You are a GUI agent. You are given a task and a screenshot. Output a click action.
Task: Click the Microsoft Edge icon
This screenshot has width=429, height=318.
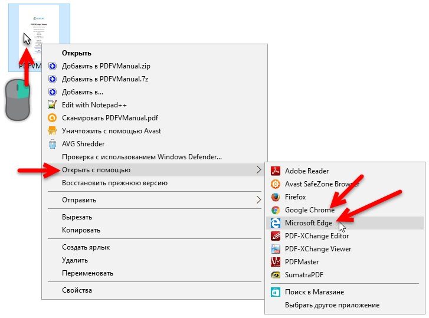276,223
